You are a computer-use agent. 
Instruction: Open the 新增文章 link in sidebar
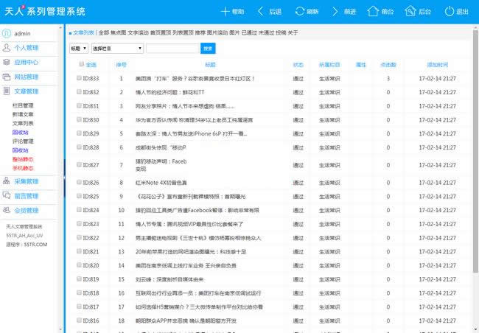(x=22, y=115)
